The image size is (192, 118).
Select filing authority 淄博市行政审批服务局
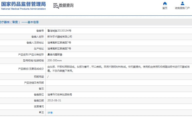coord(60,94)
